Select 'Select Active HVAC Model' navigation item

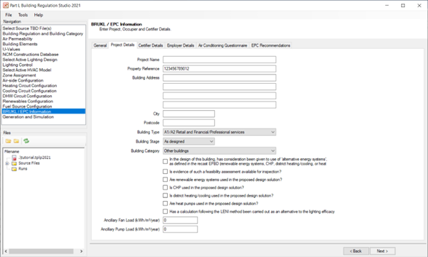[x=27, y=70]
